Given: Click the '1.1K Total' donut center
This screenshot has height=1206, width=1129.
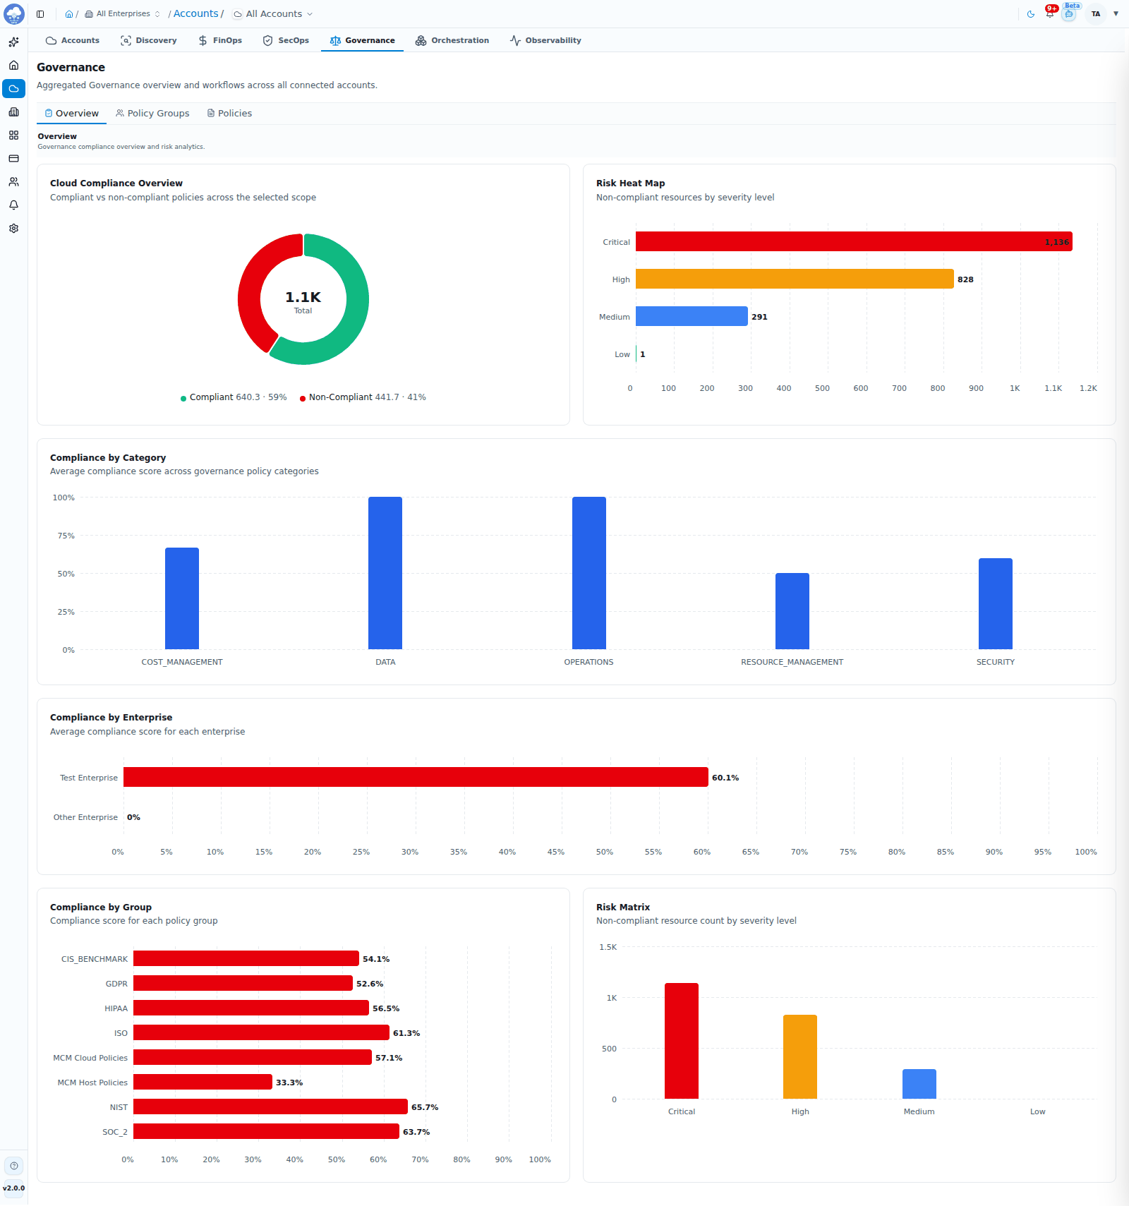Looking at the screenshot, I should click(303, 301).
